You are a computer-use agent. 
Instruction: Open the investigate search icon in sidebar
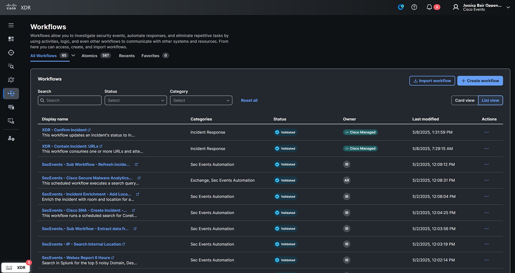(x=11, y=66)
